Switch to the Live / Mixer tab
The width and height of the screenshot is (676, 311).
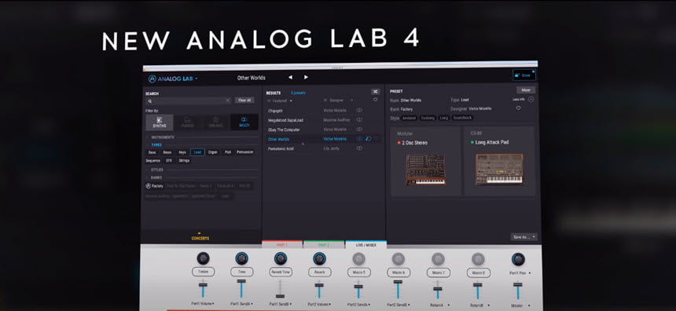[x=366, y=245]
